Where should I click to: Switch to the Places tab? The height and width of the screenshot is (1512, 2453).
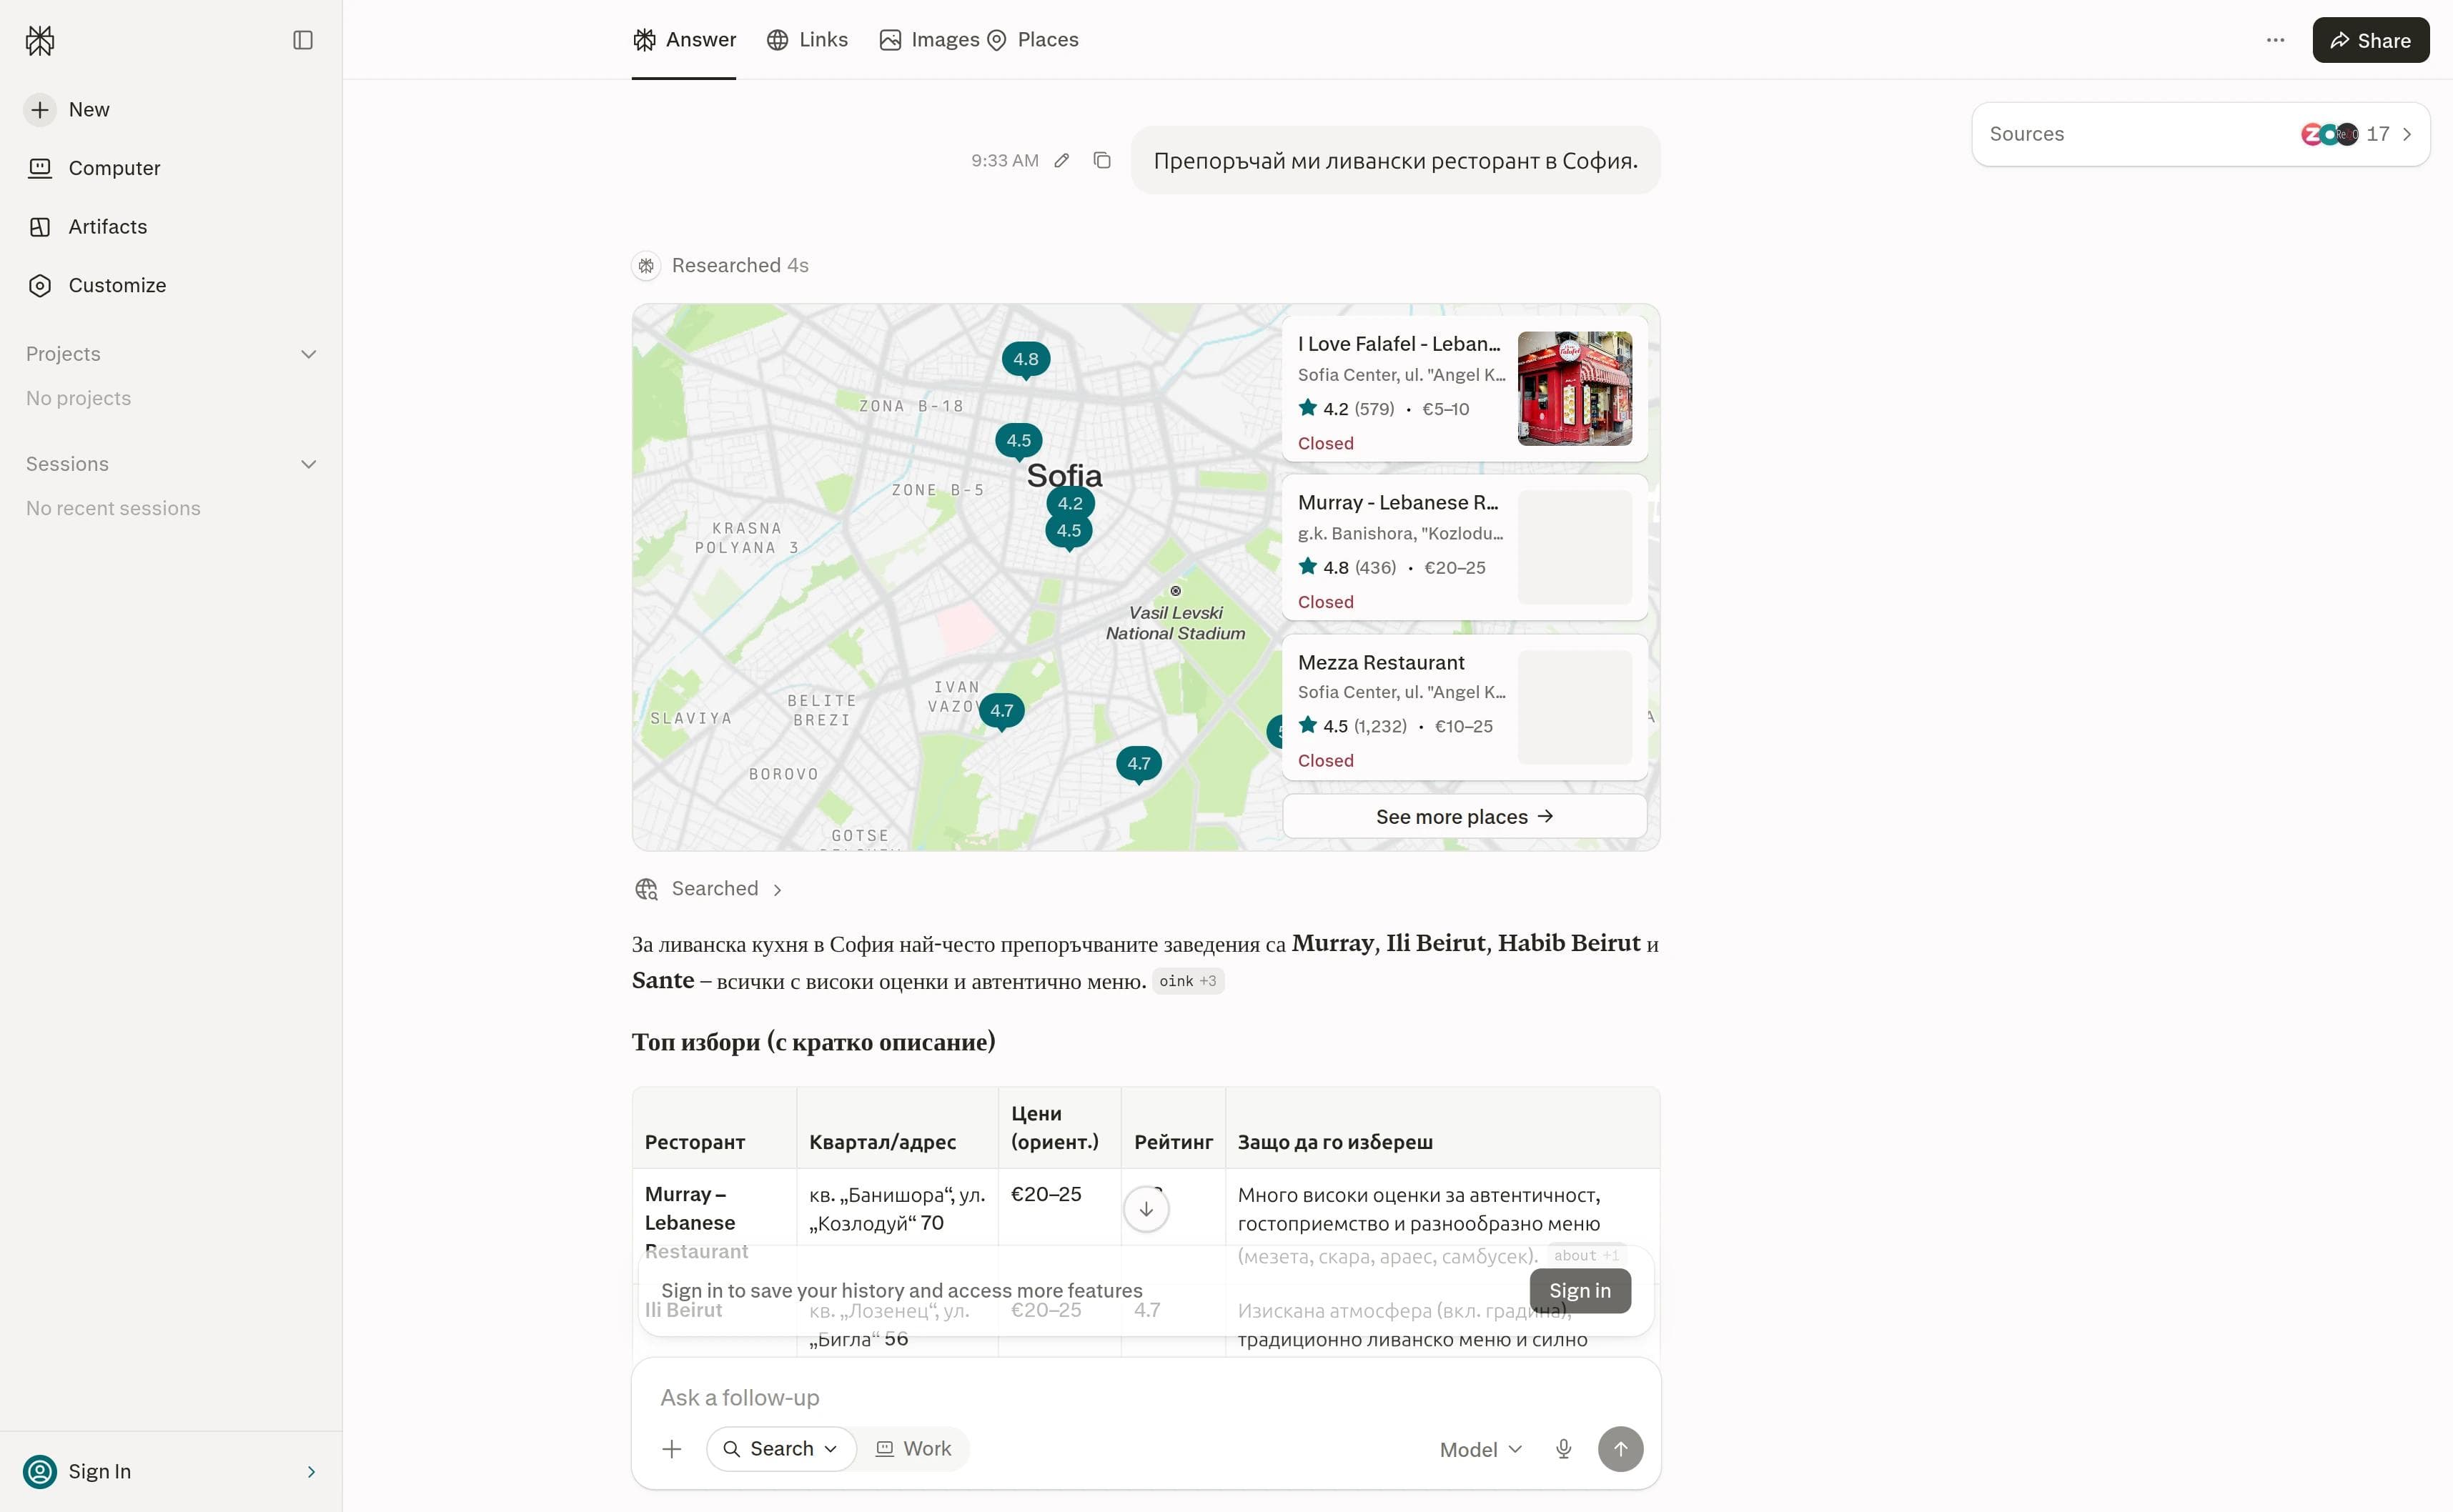click(x=1033, y=40)
